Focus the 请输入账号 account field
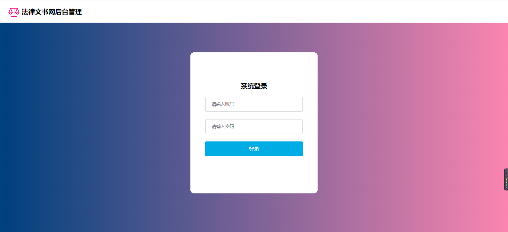The image size is (508, 232). [x=254, y=104]
